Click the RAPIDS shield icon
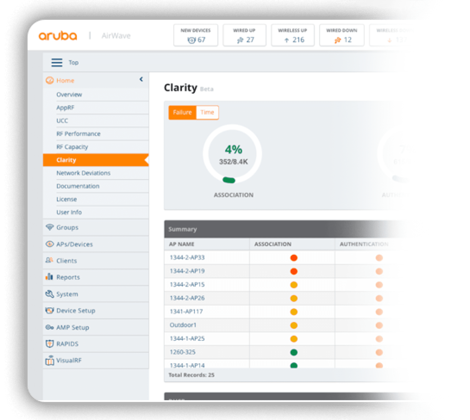 point(49,344)
